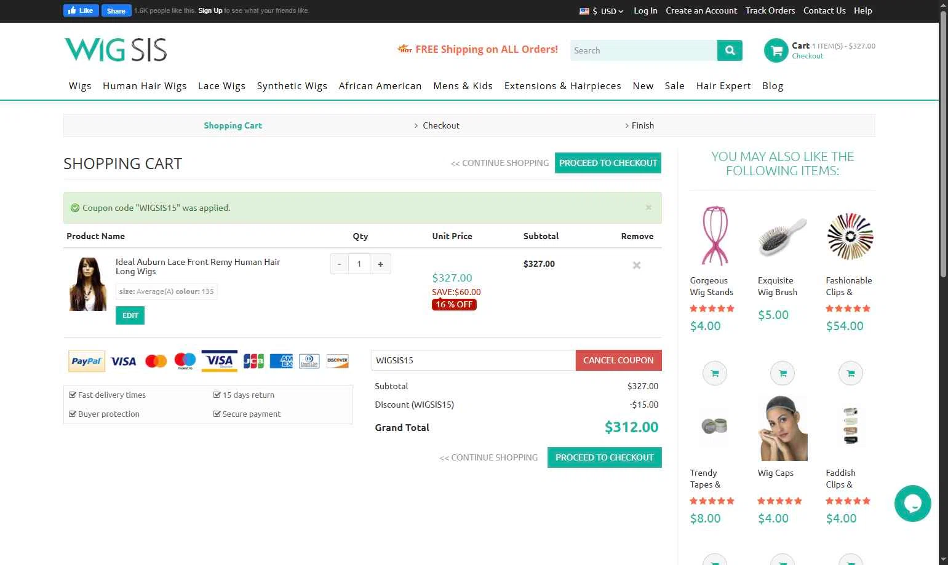Click the search field
Viewport: 948px width, 565px height.
pyautogui.click(x=643, y=50)
